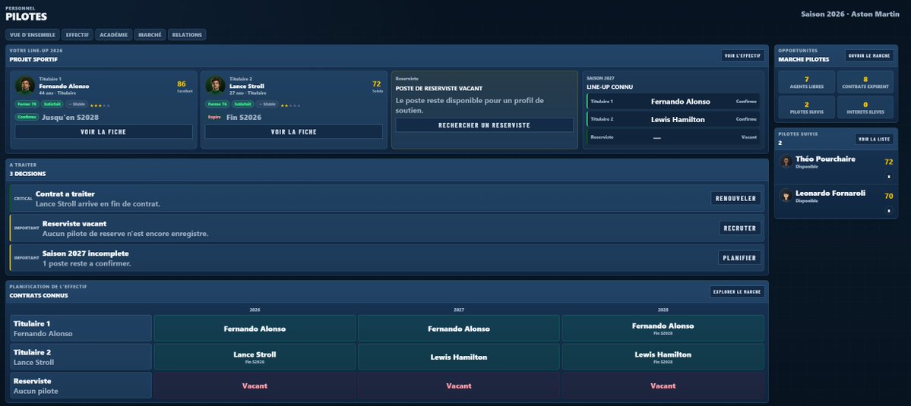911x406 pixels.
Task: Select Lewis Hamilton 2027 contract cell
Action: click(x=458, y=357)
